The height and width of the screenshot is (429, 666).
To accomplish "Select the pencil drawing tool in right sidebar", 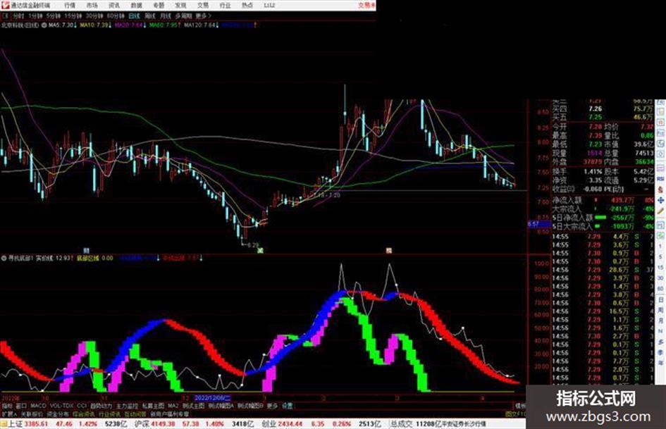I will pos(660,211).
